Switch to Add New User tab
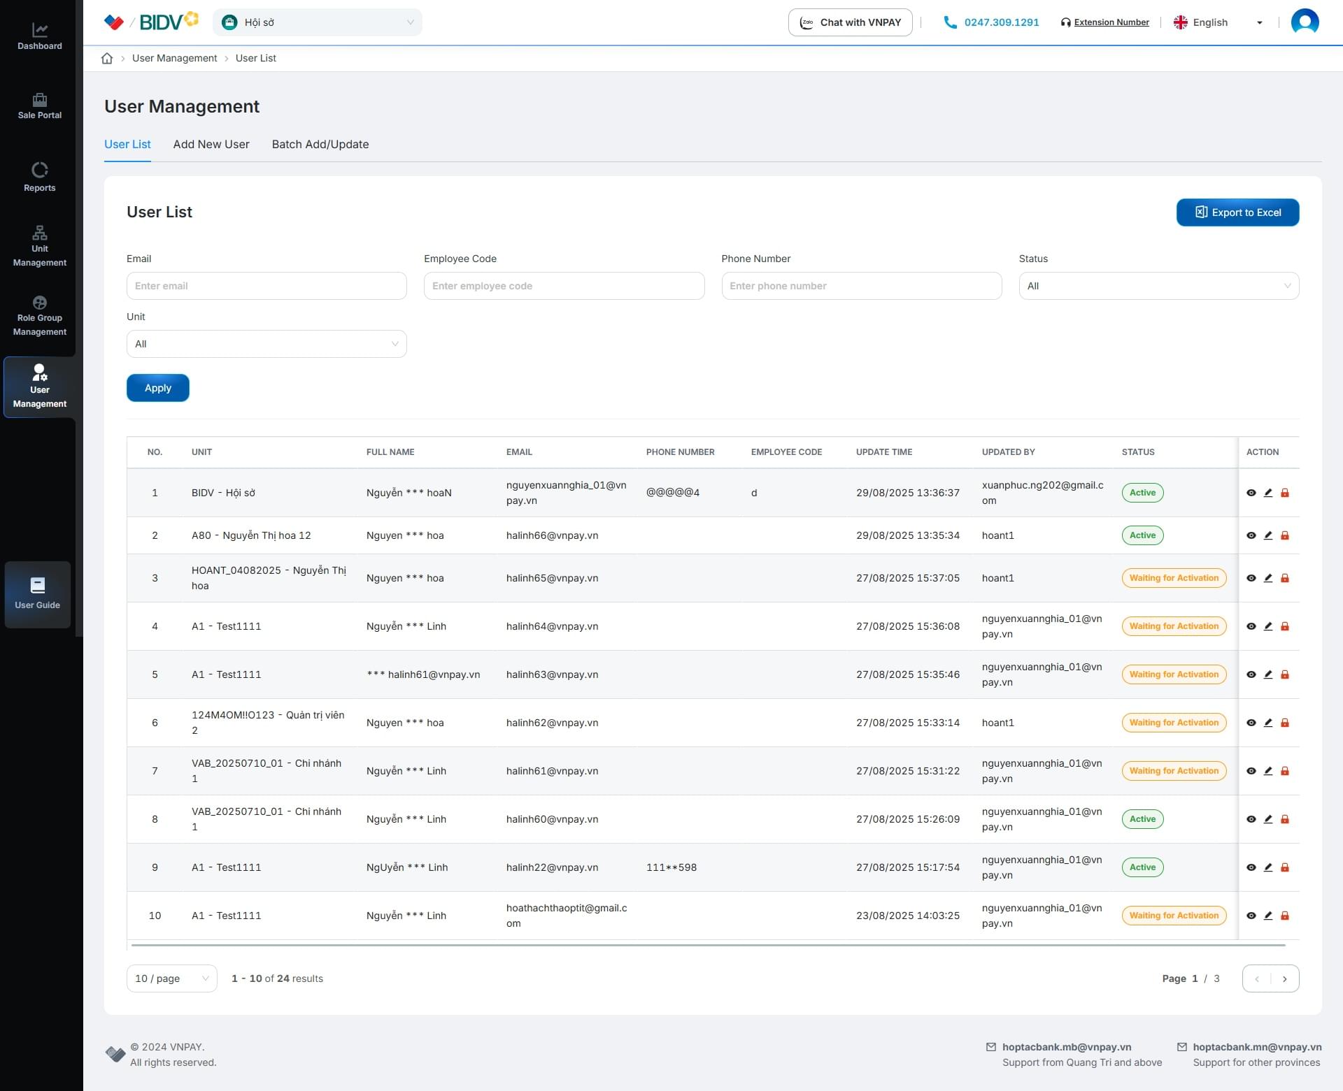Screen dimensions: 1343x1091 [x=211, y=145]
